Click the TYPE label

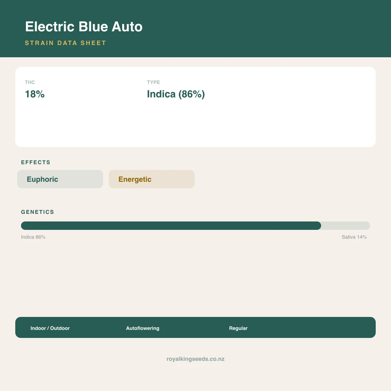pos(153,82)
